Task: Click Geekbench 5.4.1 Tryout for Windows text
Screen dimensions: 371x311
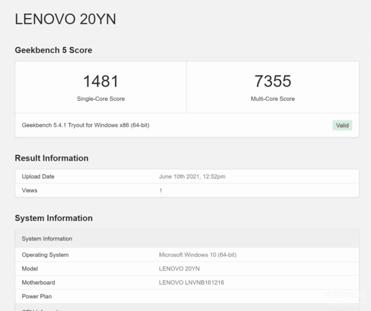Action: click(86, 125)
